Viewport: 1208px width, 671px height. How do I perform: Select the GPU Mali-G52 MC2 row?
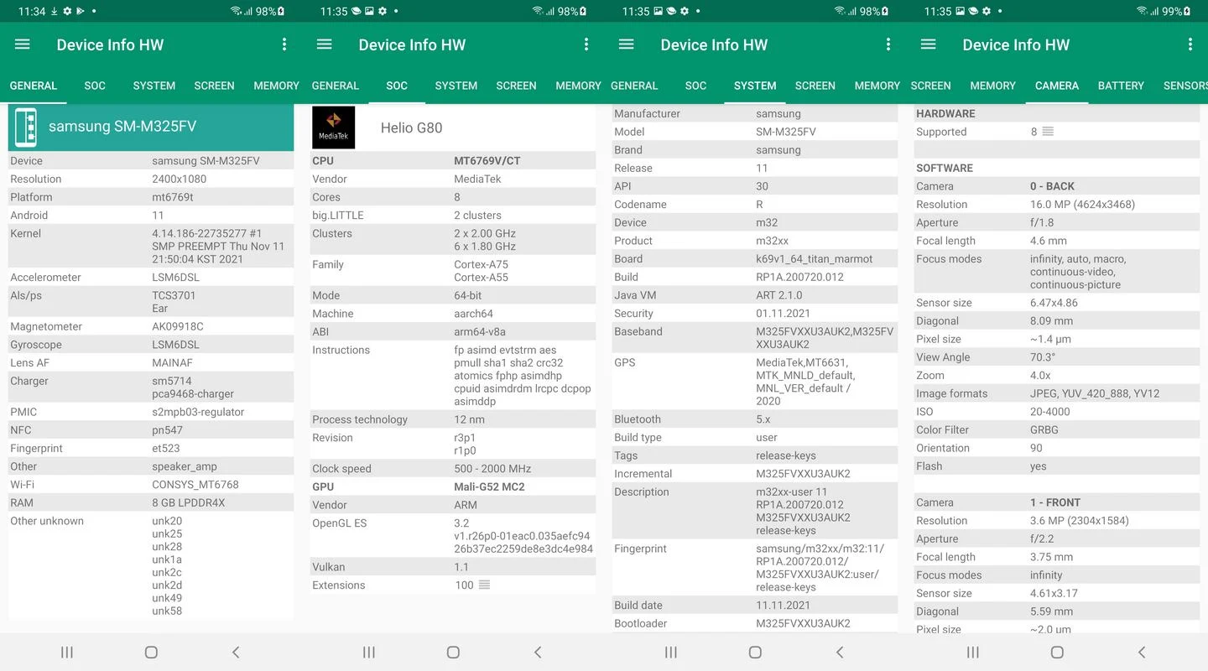pos(453,486)
